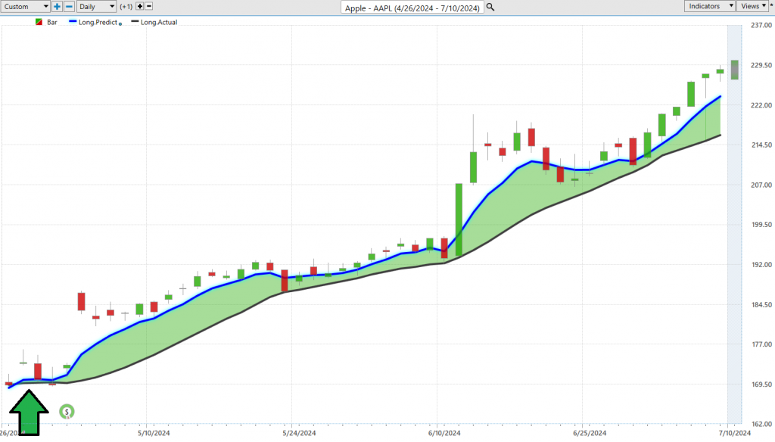Viewport: 775px width, 442px height.
Task: Click the black plus forecast increment button
Action: (140, 6)
